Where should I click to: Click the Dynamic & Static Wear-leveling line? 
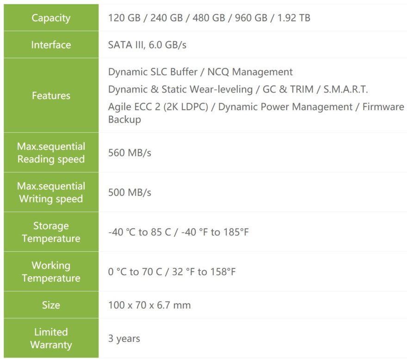238,89
